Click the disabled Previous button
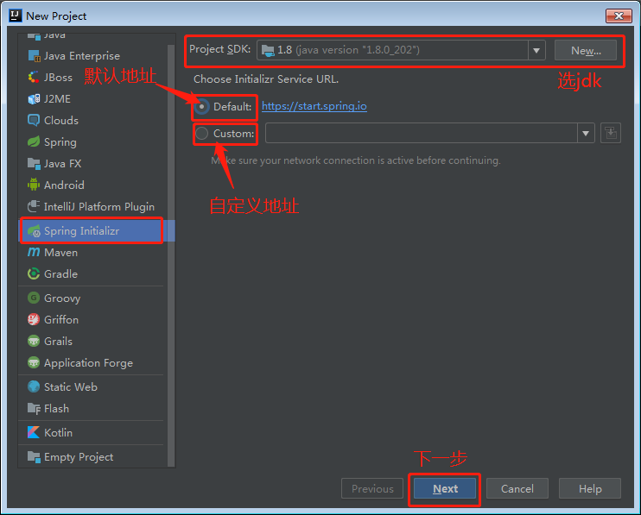641x515 pixels. [x=372, y=488]
